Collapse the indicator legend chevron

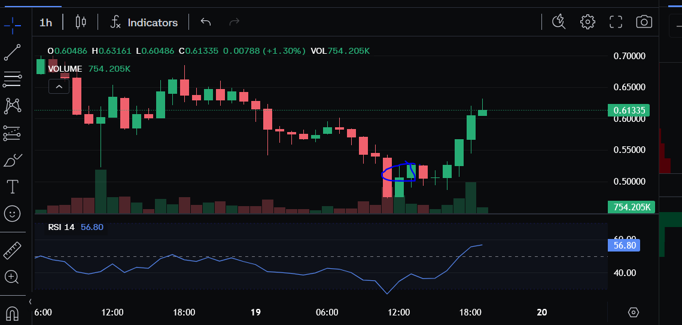pyautogui.click(x=59, y=87)
